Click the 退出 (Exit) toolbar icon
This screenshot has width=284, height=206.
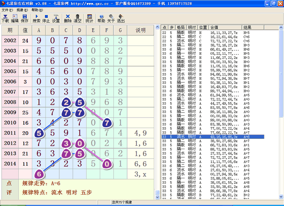(x=121, y=18)
